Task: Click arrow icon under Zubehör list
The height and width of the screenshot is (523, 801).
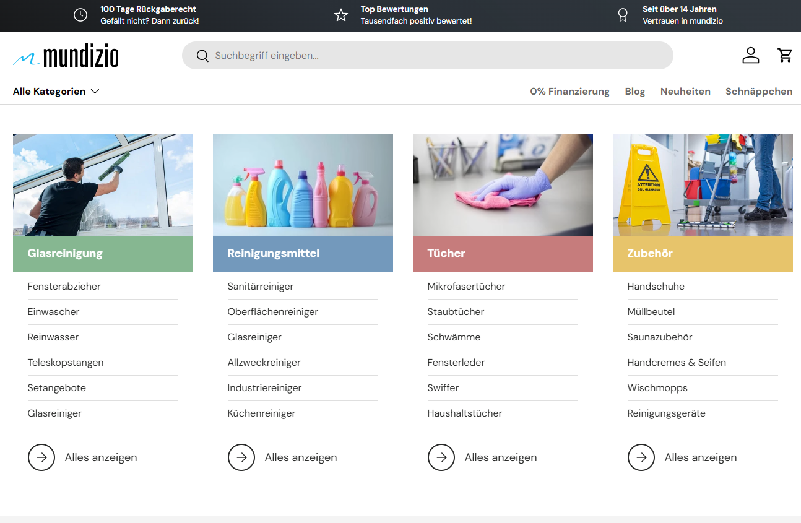Action: (641, 457)
